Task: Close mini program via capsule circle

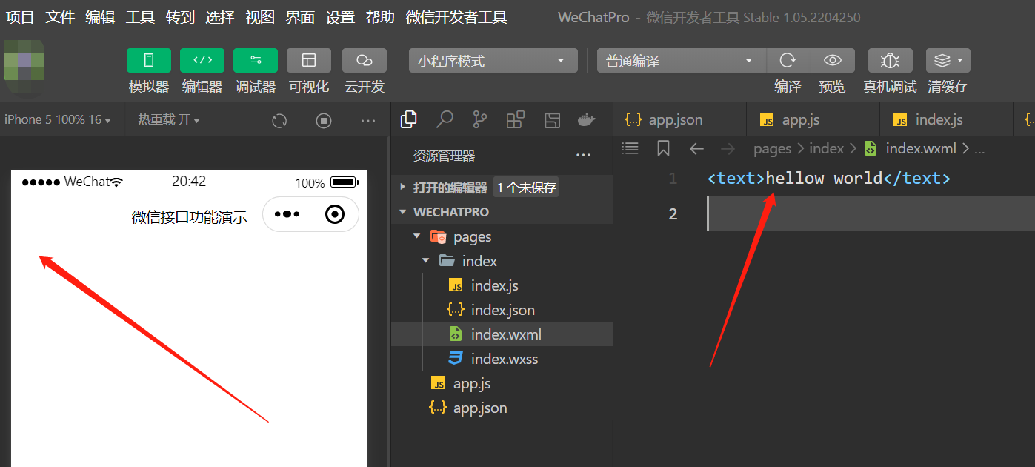Action: pyautogui.click(x=335, y=214)
